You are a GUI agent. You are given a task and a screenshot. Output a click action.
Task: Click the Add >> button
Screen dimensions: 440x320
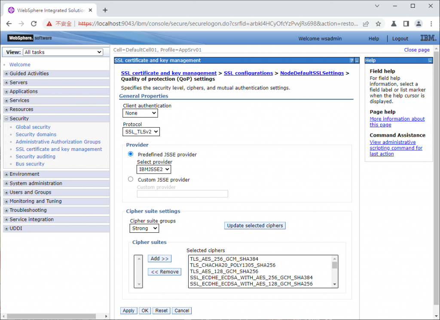point(159,259)
